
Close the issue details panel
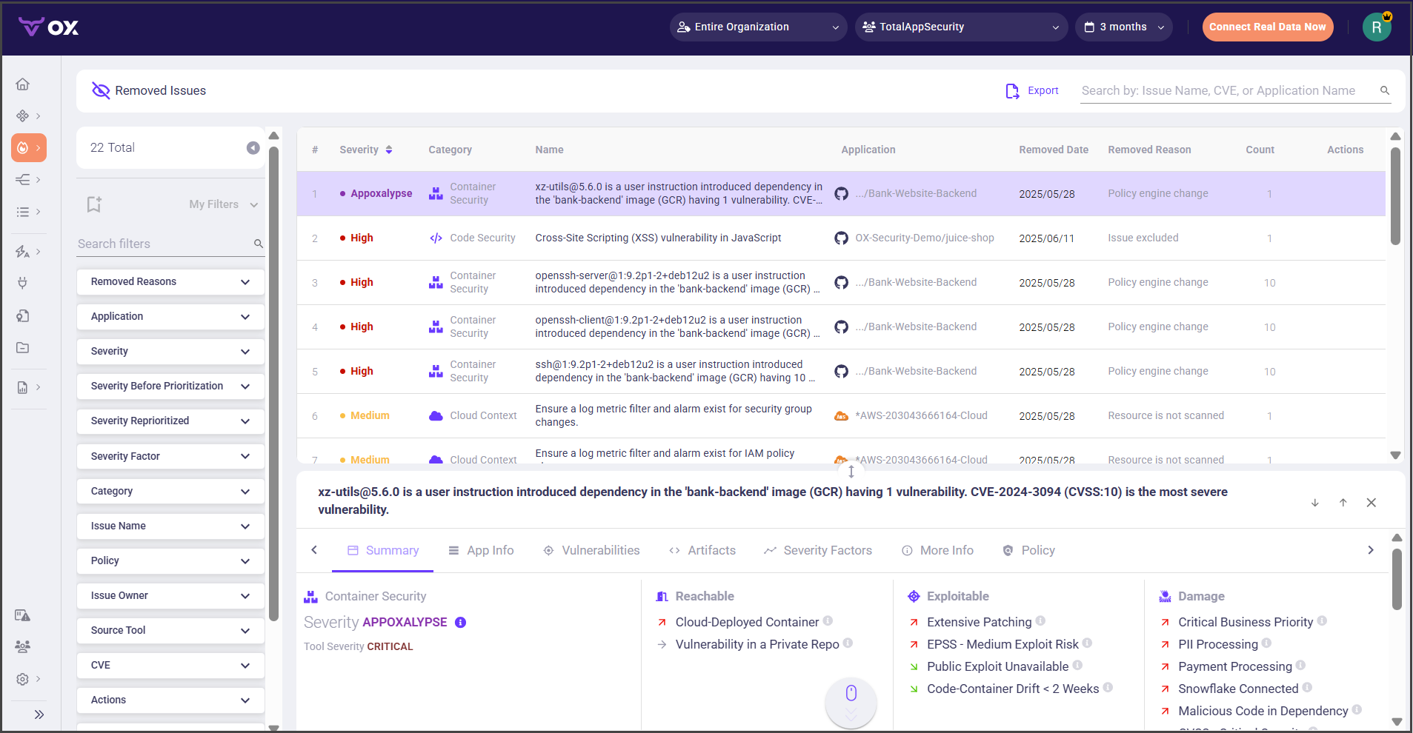click(1371, 503)
